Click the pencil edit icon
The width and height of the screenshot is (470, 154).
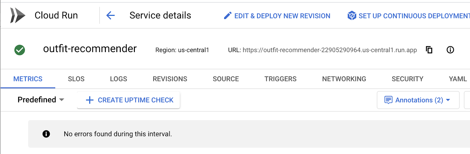click(228, 16)
